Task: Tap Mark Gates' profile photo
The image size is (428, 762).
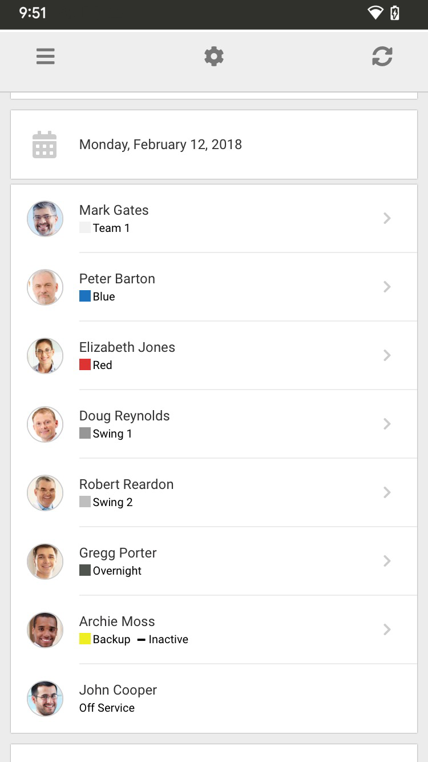Action: pos(45,218)
